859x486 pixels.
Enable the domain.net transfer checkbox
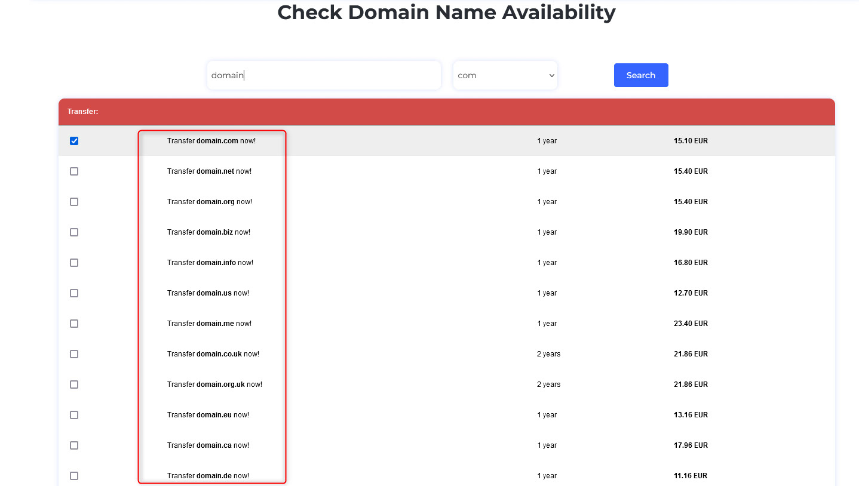tap(73, 171)
